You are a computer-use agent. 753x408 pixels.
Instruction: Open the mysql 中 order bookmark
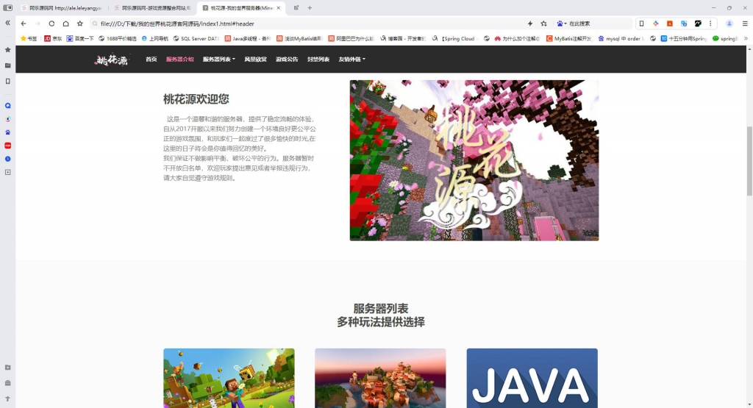click(x=621, y=38)
